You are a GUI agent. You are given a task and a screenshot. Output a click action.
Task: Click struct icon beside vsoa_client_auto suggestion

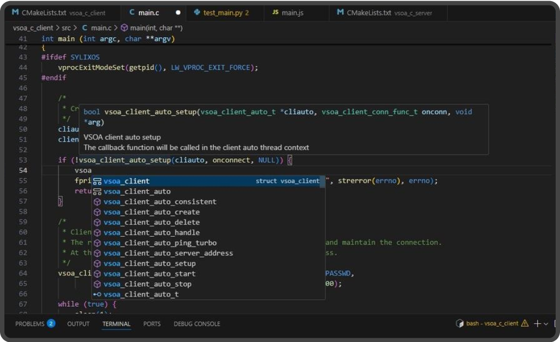tap(97, 191)
